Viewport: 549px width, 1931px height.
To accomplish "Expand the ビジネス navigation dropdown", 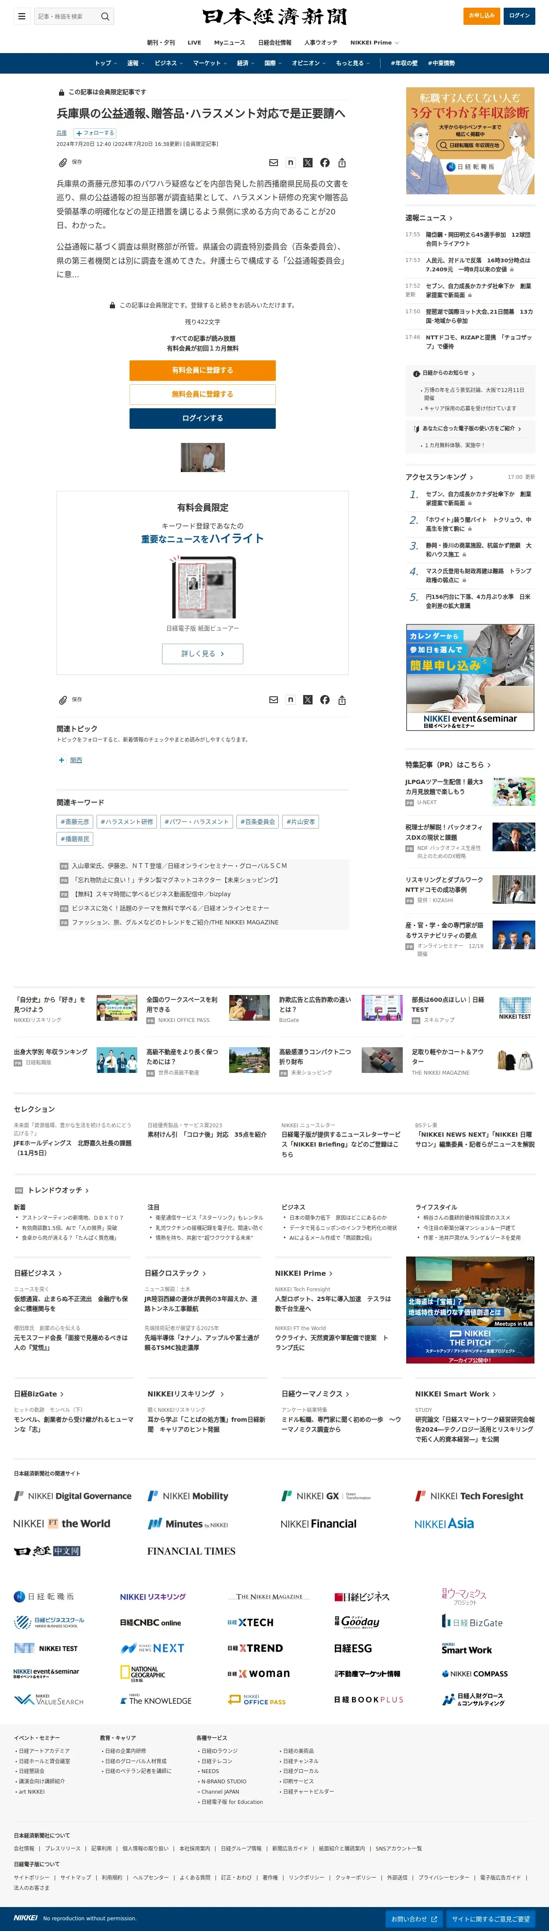I will pos(168,64).
